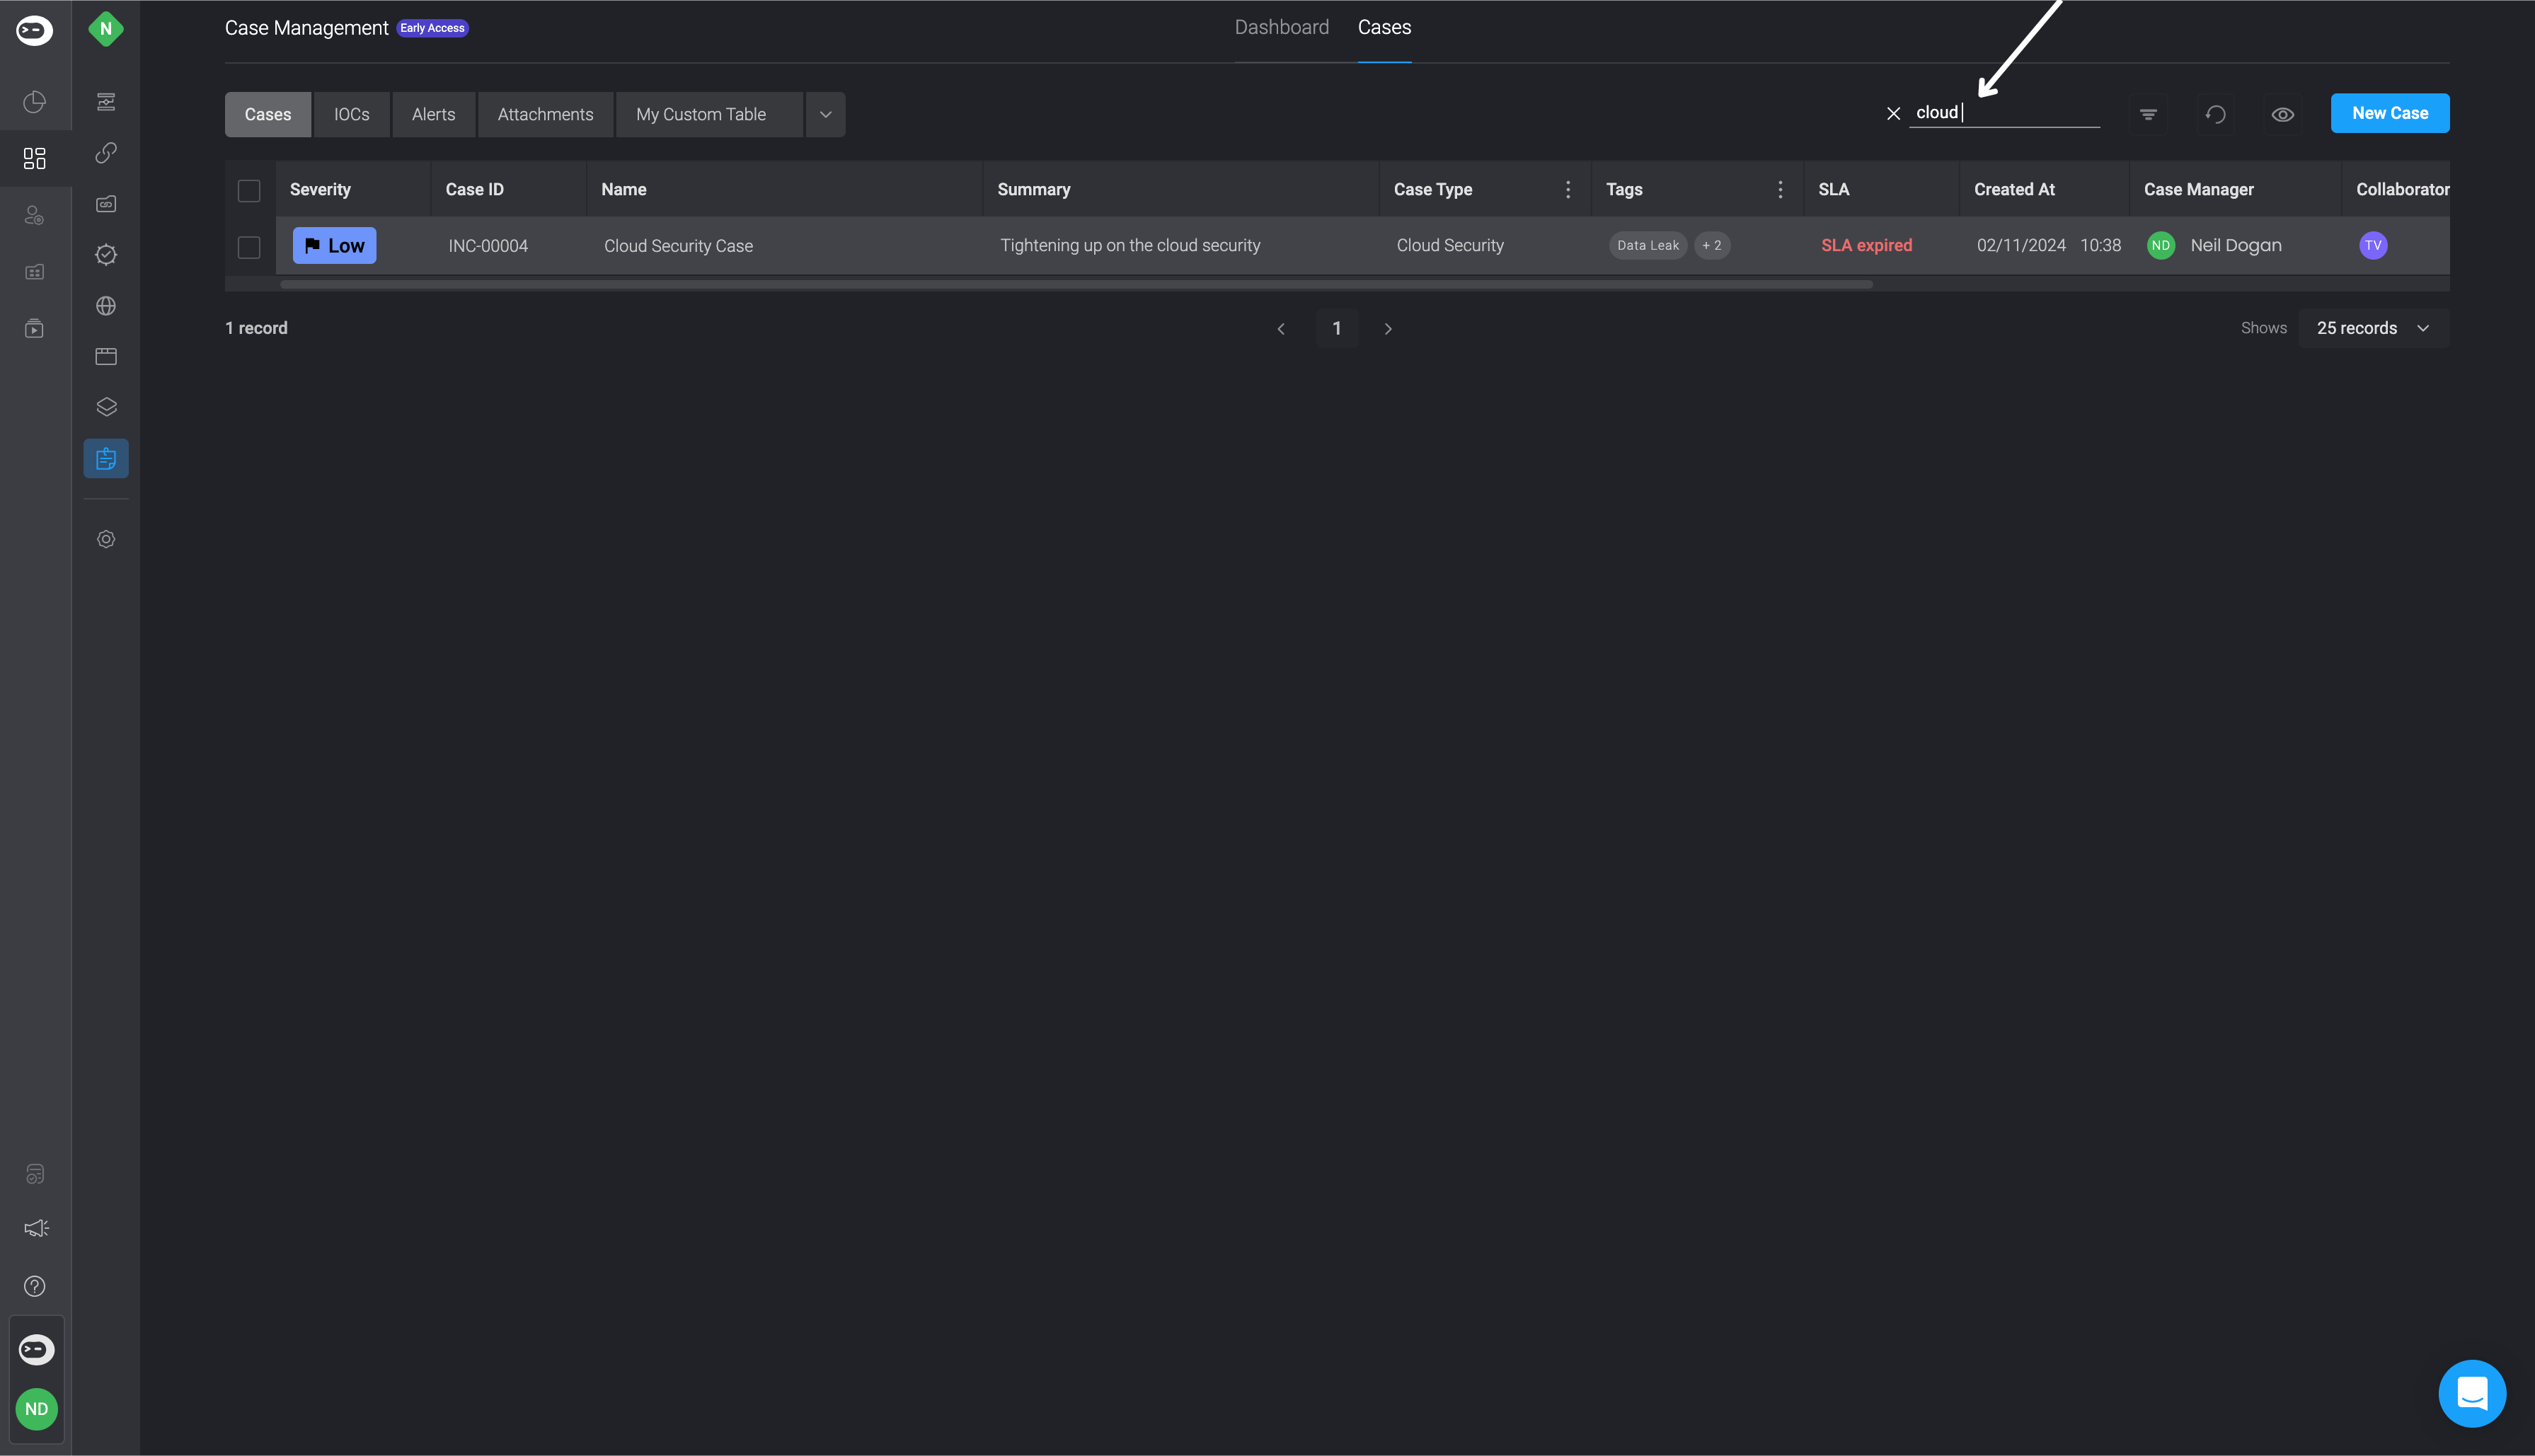Open the help question mark icon

(x=35, y=1286)
